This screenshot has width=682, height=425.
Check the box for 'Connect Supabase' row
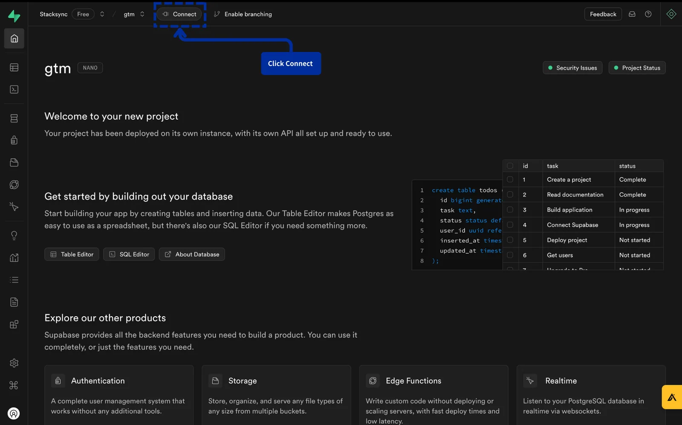point(510,225)
